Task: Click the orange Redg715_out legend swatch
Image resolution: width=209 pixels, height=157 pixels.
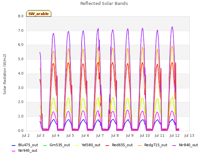Action: (x=140, y=145)
